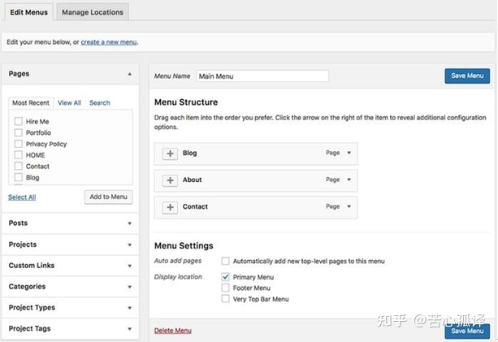The width and height of the screenshot is (498, 342).
Task: Check the Hire Me page checkbox
Action: 18,121
